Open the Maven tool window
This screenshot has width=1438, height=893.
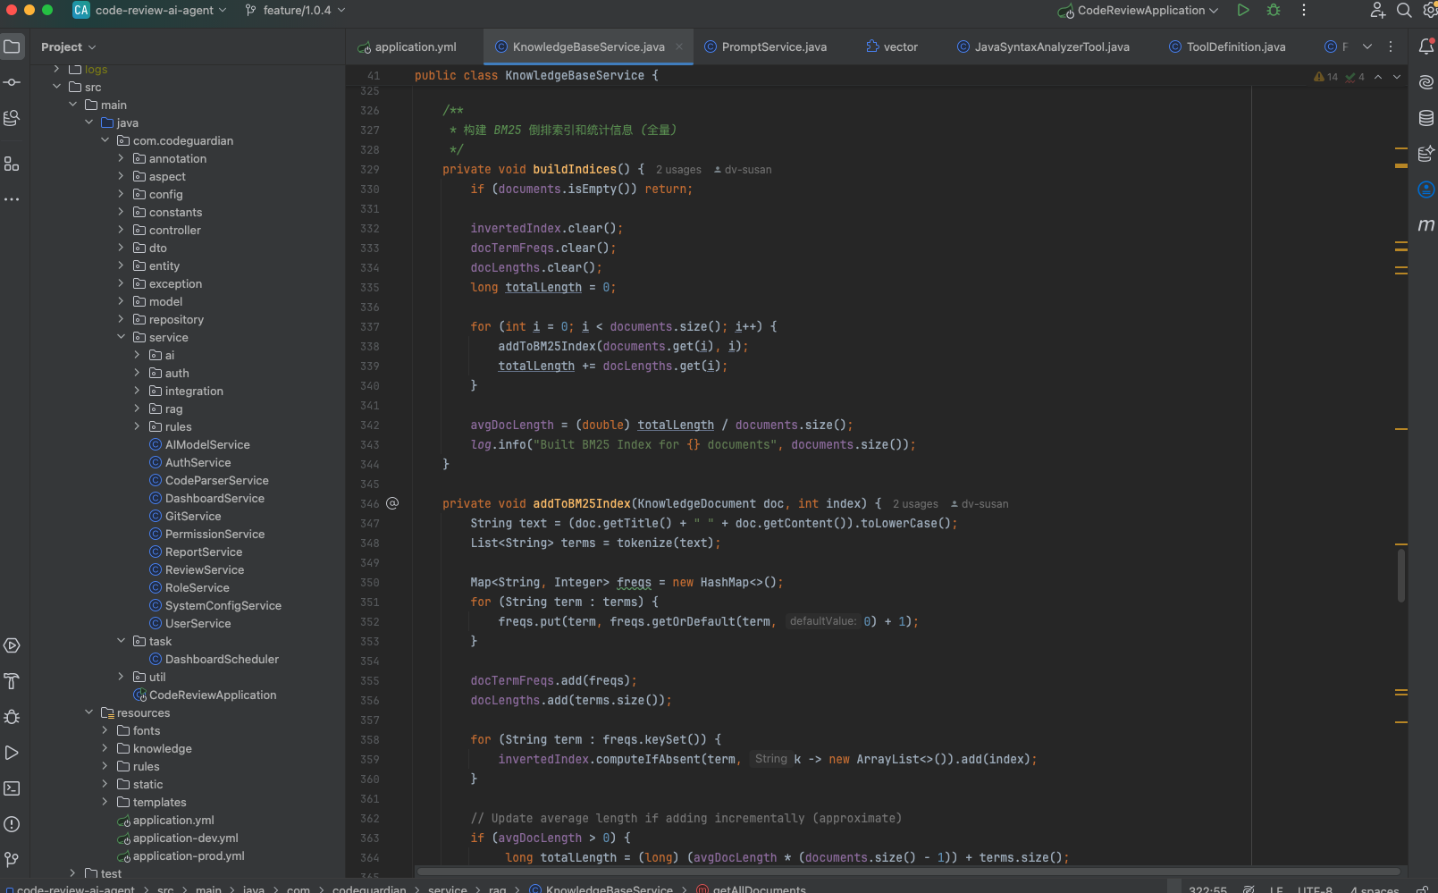coord(1425,225)
